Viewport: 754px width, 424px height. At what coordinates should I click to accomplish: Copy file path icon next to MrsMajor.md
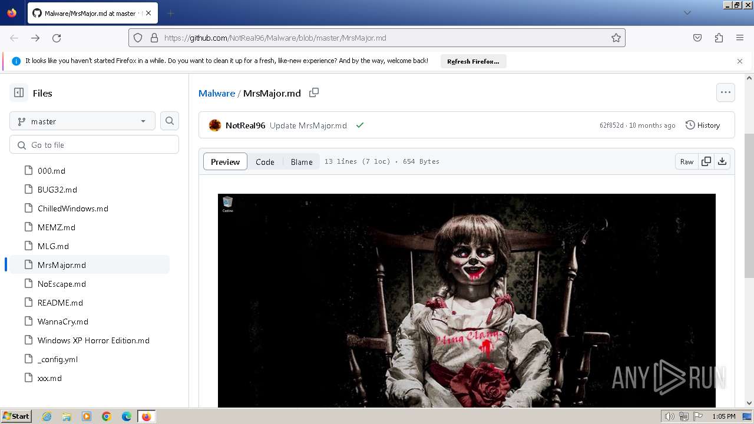click(314, 92)
